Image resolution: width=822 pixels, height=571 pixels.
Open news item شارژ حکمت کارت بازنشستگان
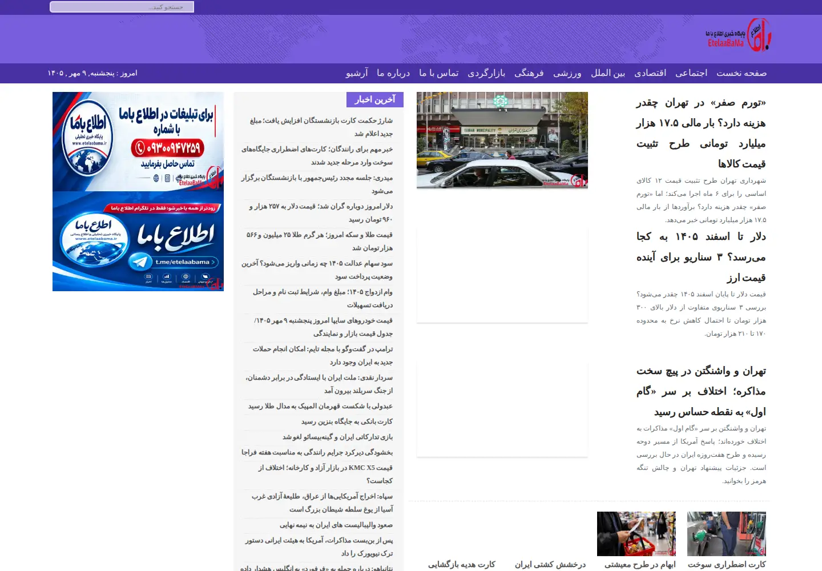(x=321, y=127)
